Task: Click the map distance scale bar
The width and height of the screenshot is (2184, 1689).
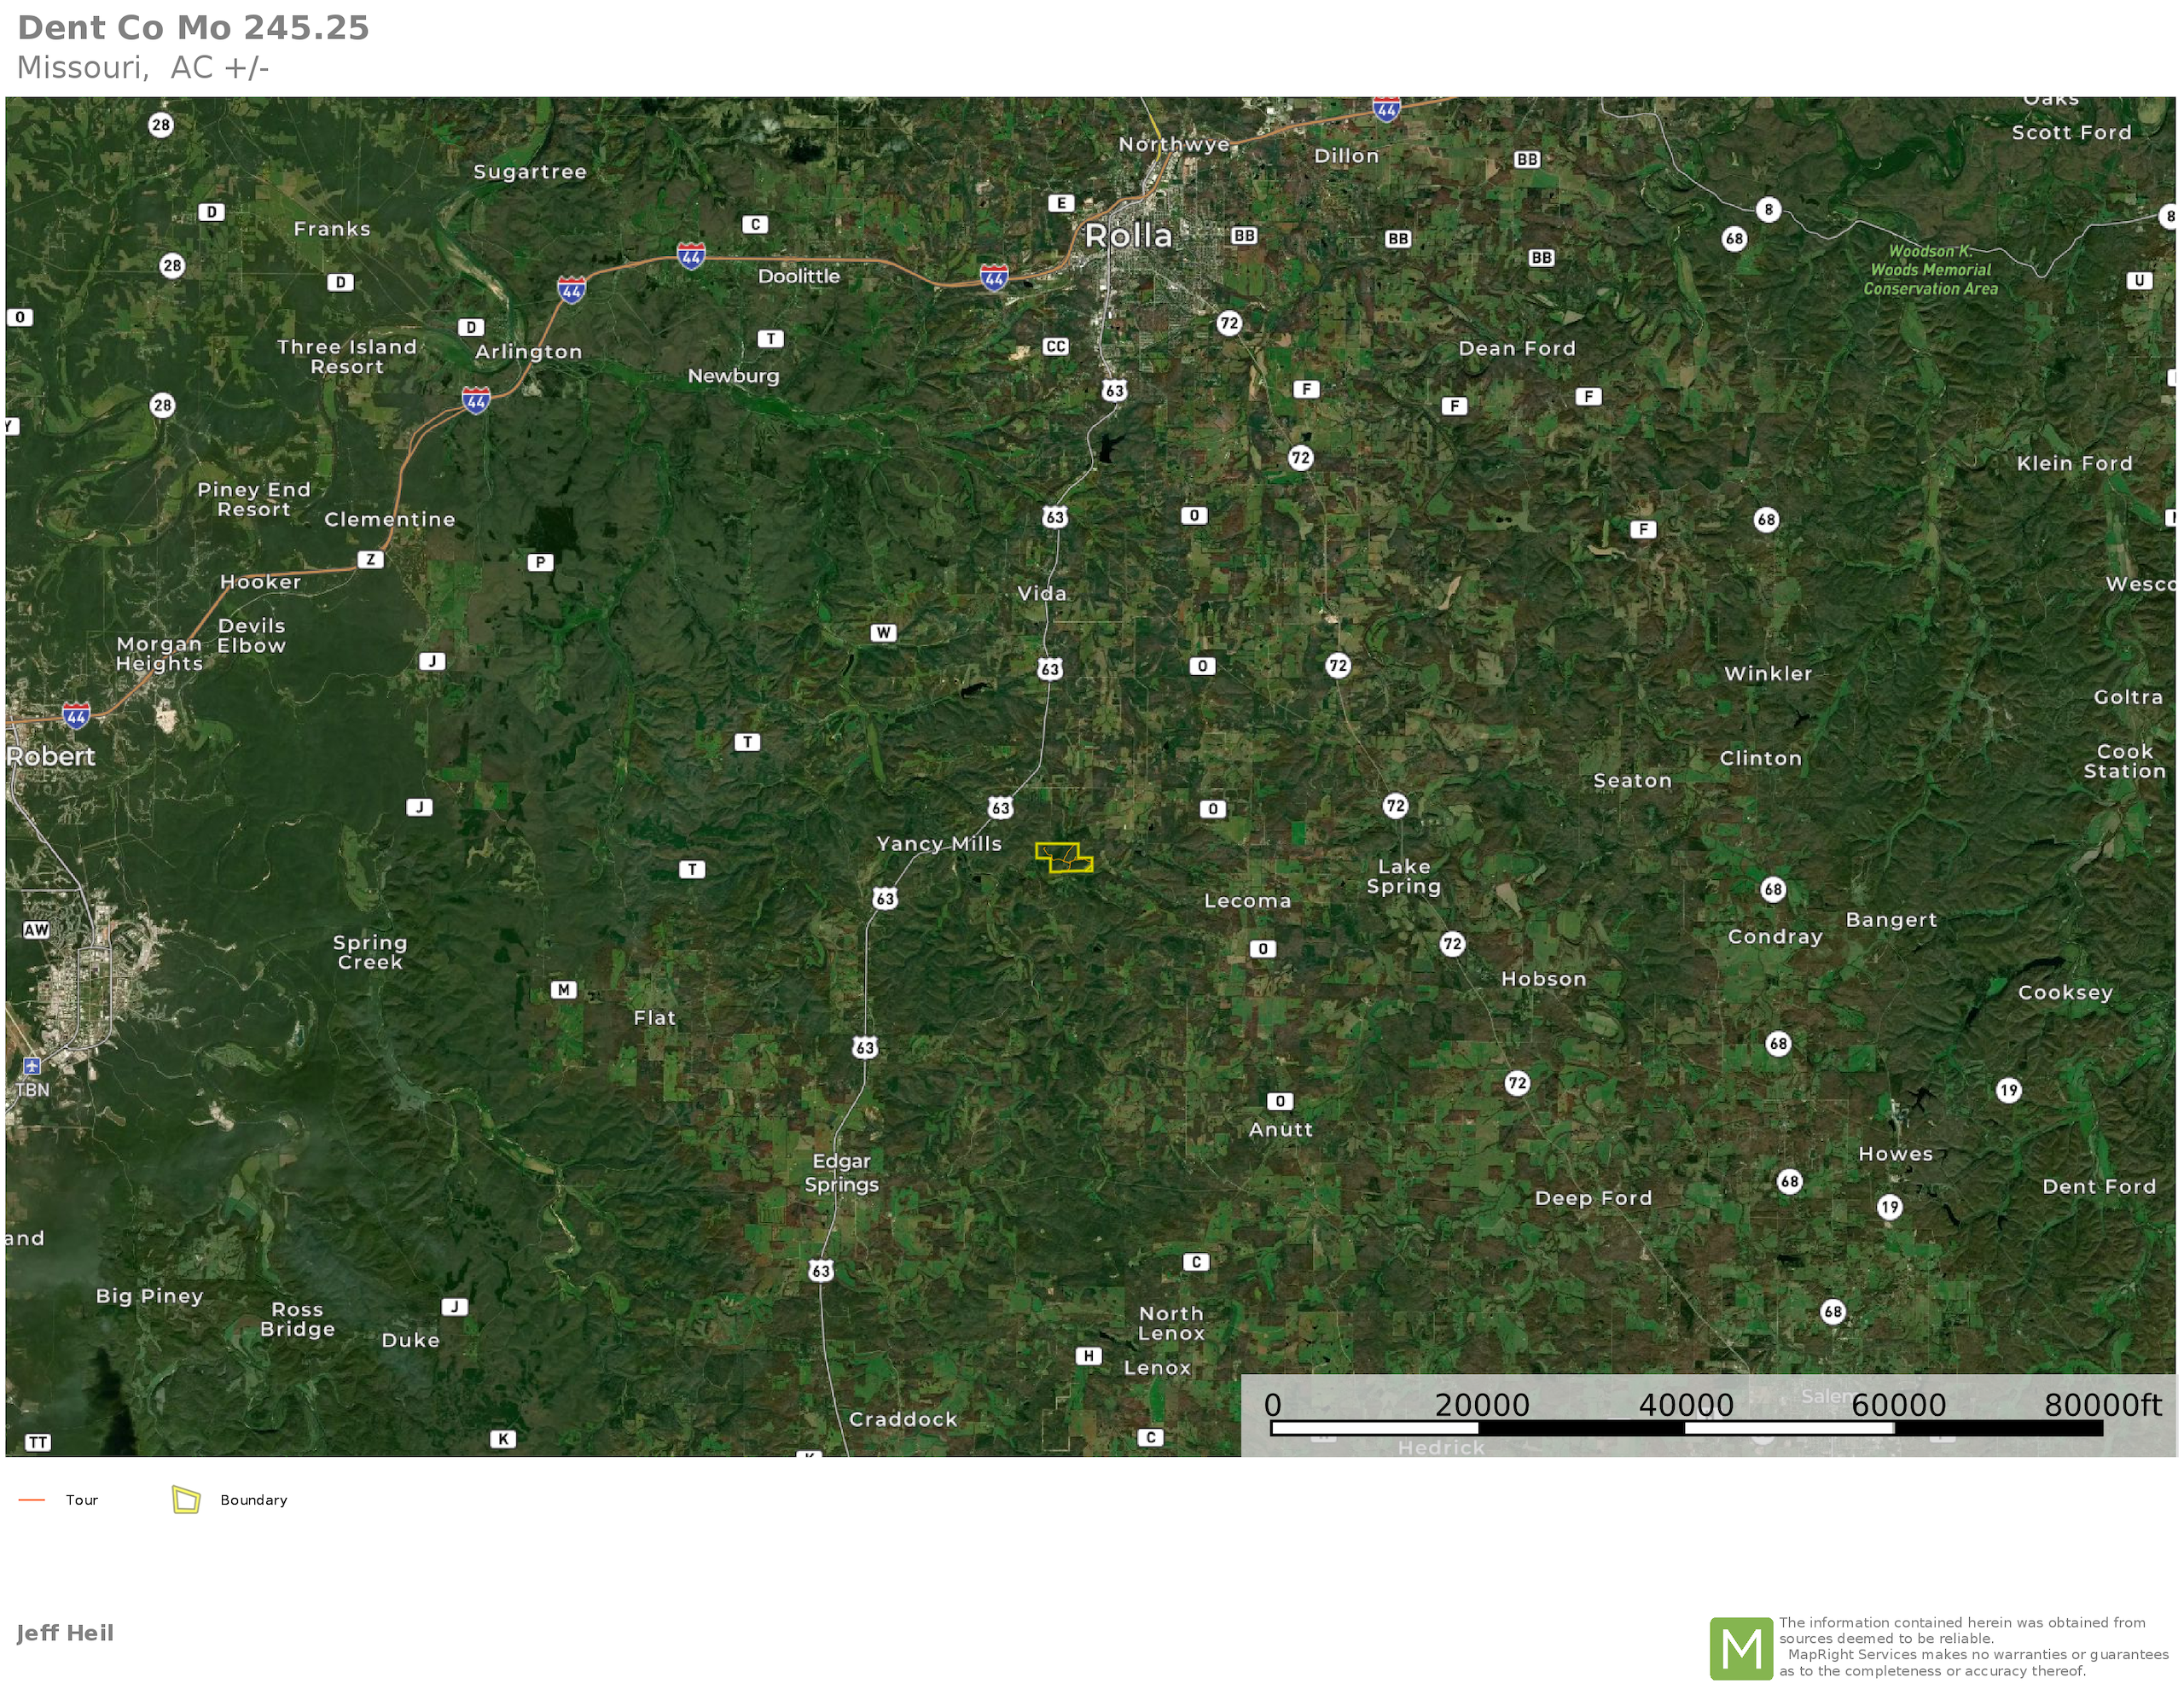Action: tap(1685, 1428)
